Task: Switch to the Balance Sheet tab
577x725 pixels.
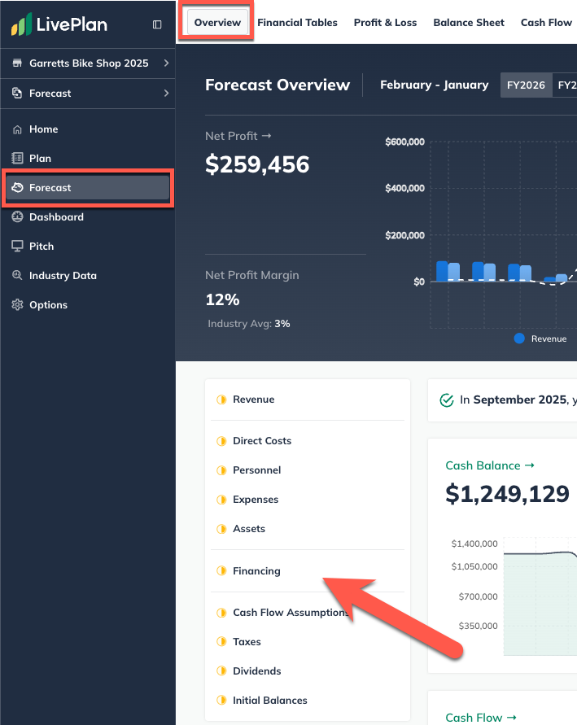Action: (469, 23)
